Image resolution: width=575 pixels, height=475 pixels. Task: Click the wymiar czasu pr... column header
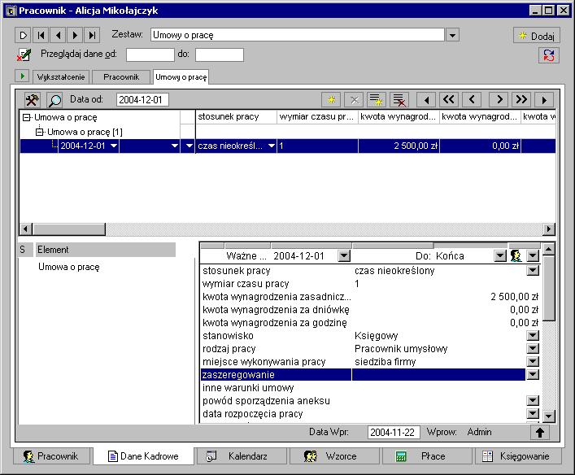[317, 116]
